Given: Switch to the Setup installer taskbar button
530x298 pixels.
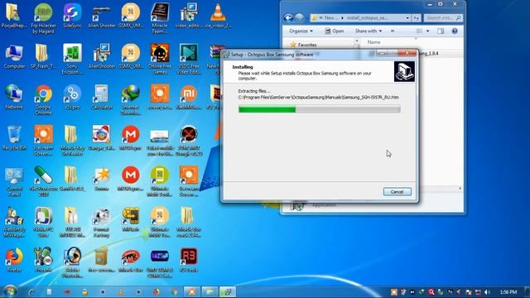Looking at the screenshot, I should pyautogui.click(x=228, y=292).
